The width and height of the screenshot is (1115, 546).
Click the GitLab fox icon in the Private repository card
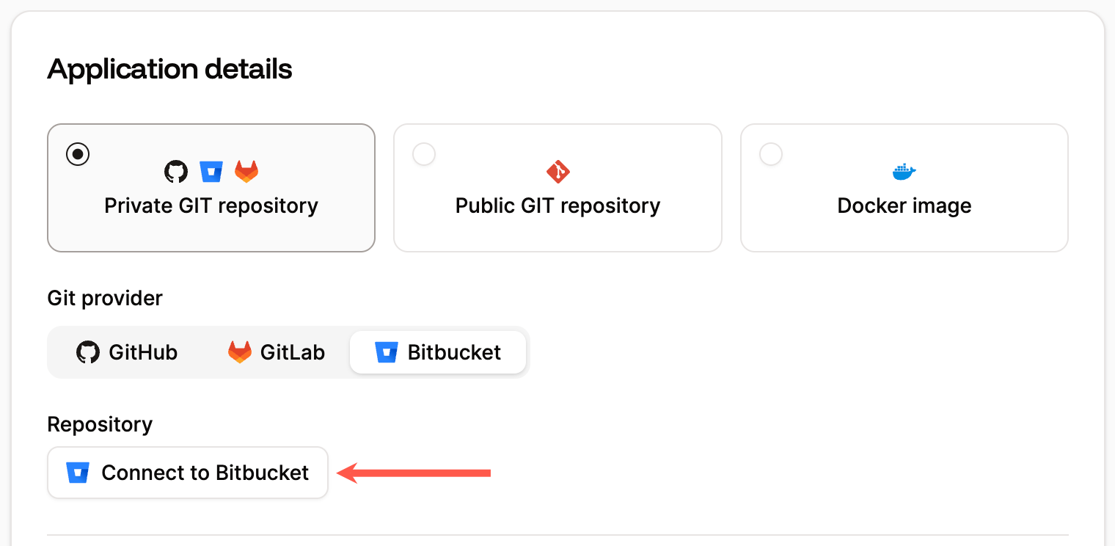(x=247, y=171)
